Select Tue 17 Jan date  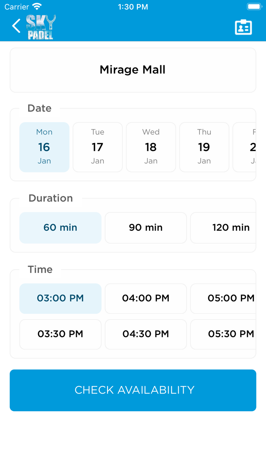(x=98, y=147)
